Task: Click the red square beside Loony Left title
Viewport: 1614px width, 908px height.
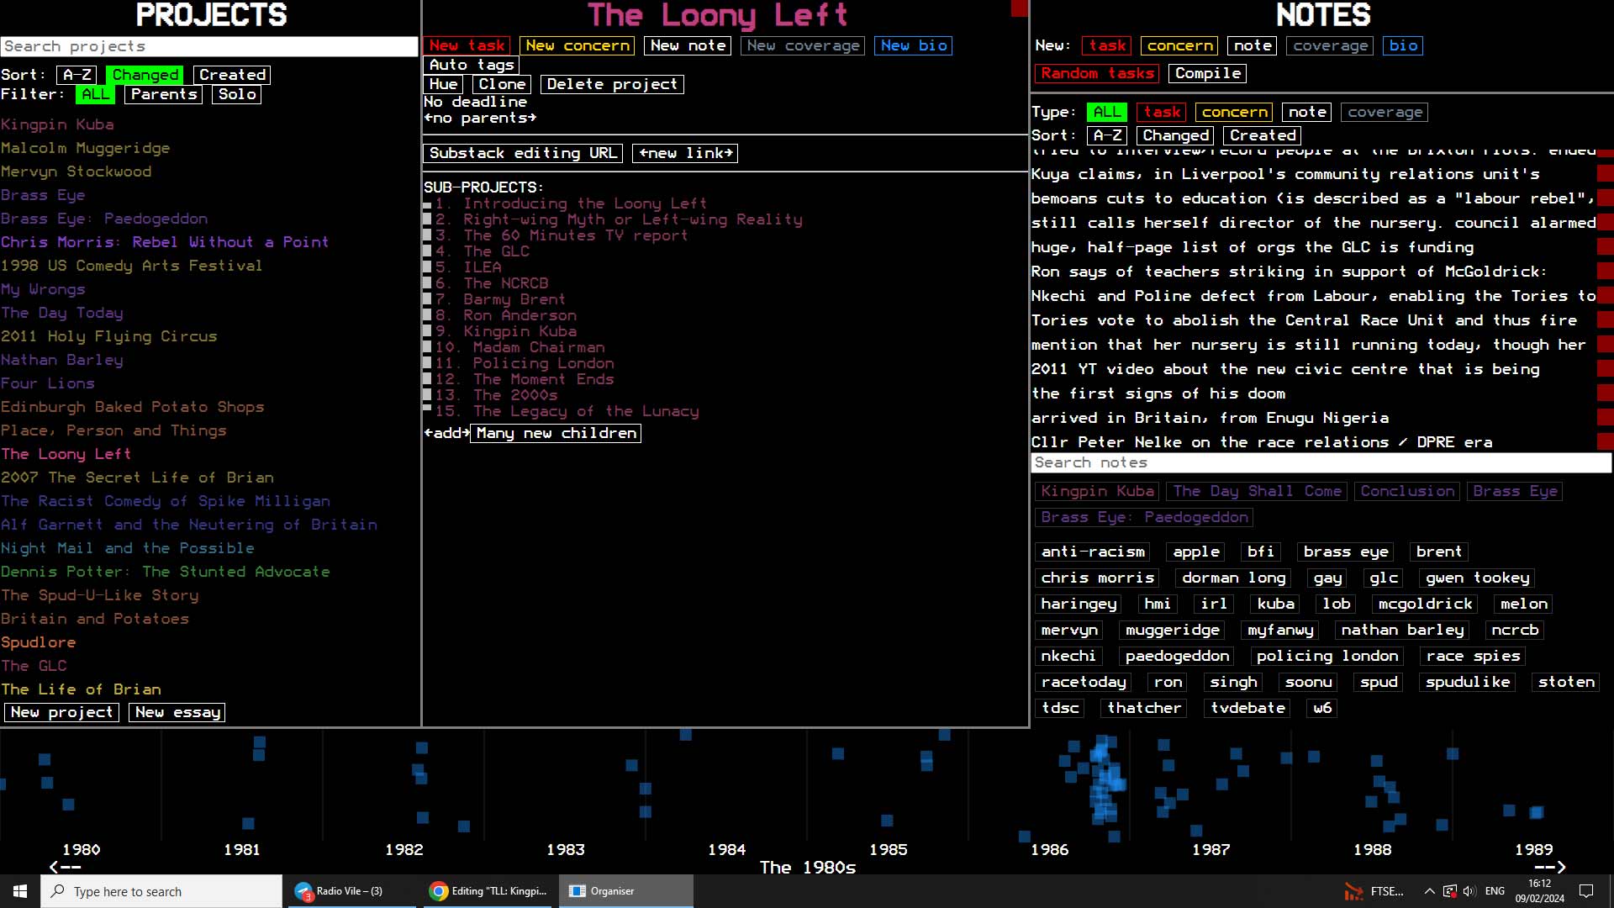Action: [1019, 8]
